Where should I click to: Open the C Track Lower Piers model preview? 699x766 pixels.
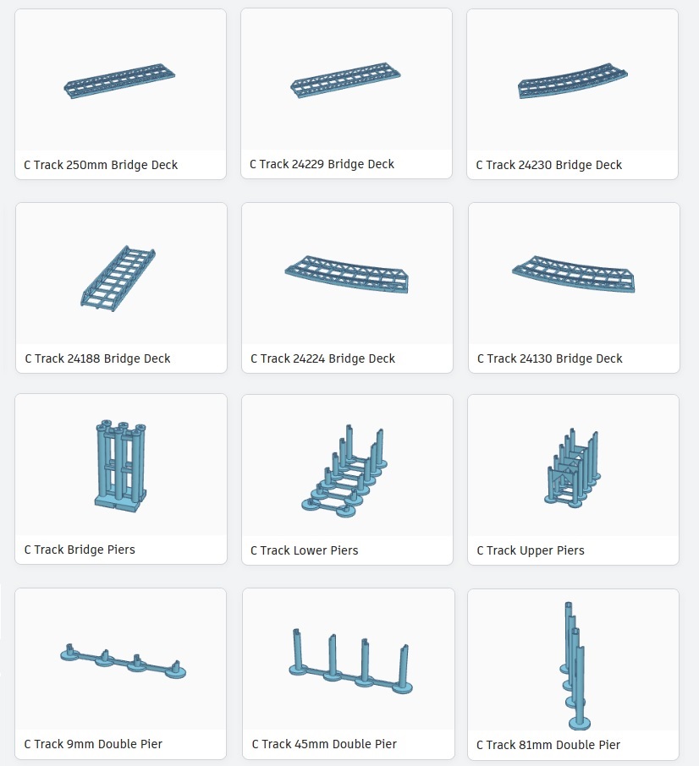click(347, 466)
